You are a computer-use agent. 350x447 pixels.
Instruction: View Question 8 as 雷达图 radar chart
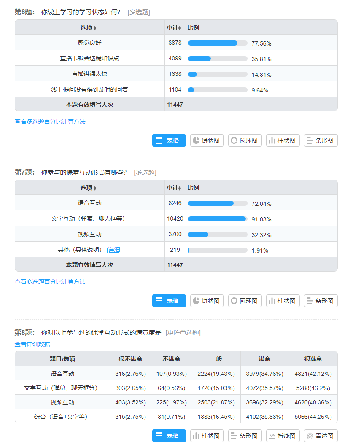[x=320, y=436]
